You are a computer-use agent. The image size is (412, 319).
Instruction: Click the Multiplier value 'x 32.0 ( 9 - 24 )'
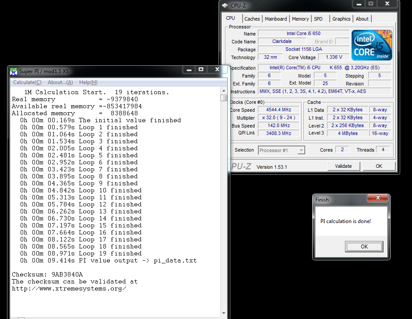click(x=278, y=117)
